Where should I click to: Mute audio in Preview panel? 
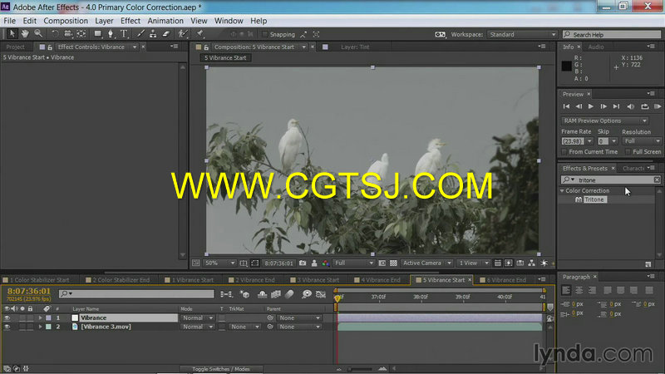click(x=631, y=106)
